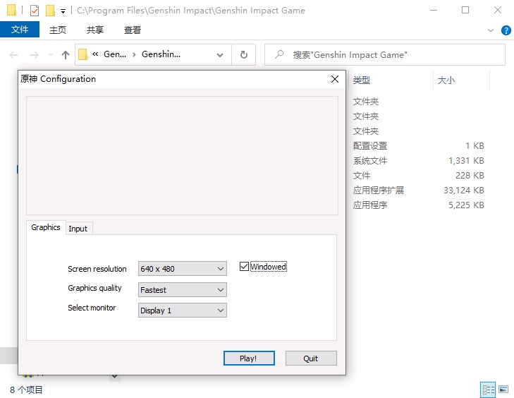Close the 原神 Configuration dialog

coord(335,79)
